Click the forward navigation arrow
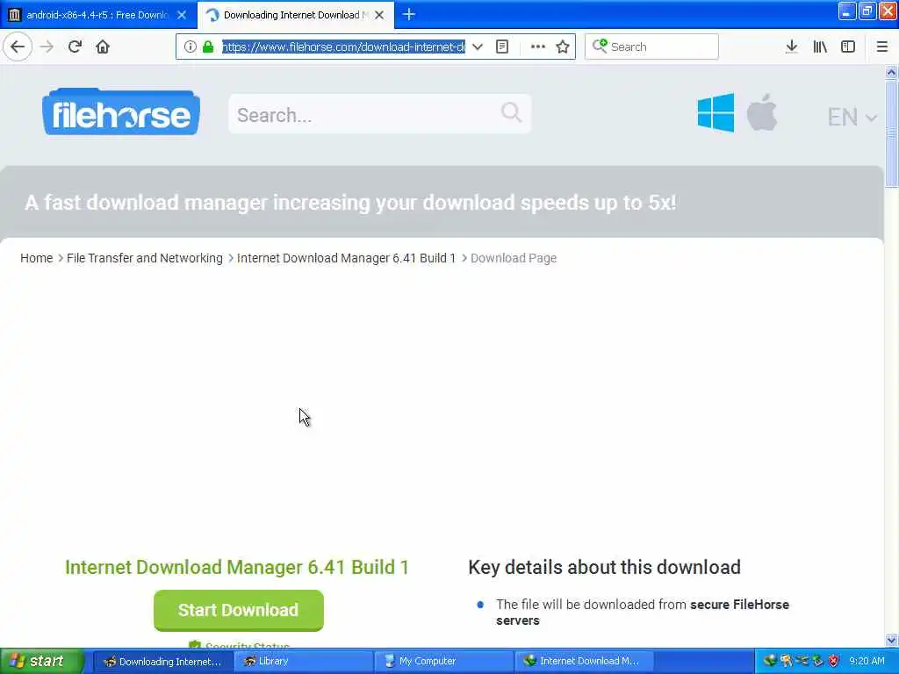 47,47
